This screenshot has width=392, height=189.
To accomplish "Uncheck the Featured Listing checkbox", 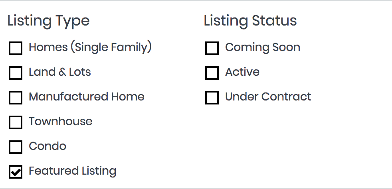I will click(16, 172).
